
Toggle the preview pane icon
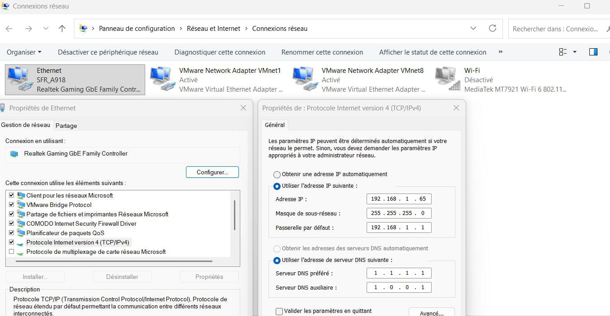593,52
